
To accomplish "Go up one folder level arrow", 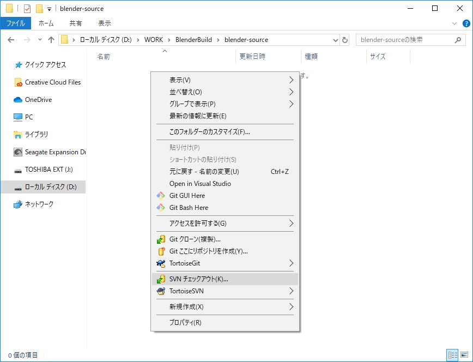I will (51, 40).
